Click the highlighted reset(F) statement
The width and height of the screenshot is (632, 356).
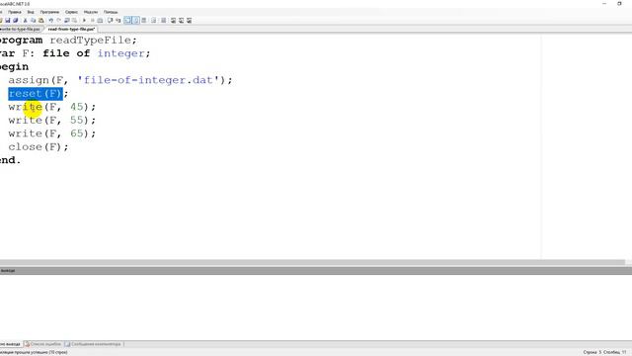click(x=36, y=94)
